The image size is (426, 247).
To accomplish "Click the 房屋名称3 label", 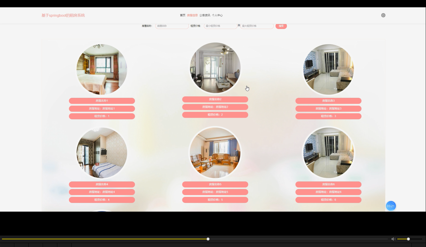I will coord(328,101).
